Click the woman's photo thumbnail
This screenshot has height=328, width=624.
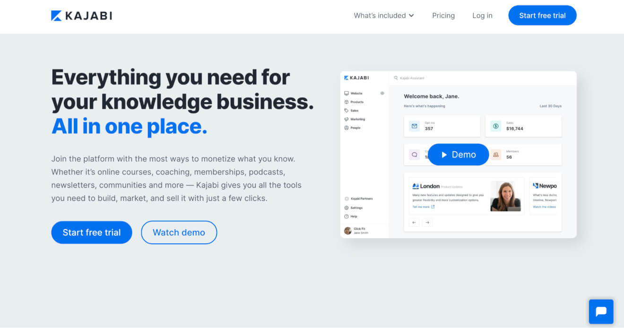tap(505, 196)
